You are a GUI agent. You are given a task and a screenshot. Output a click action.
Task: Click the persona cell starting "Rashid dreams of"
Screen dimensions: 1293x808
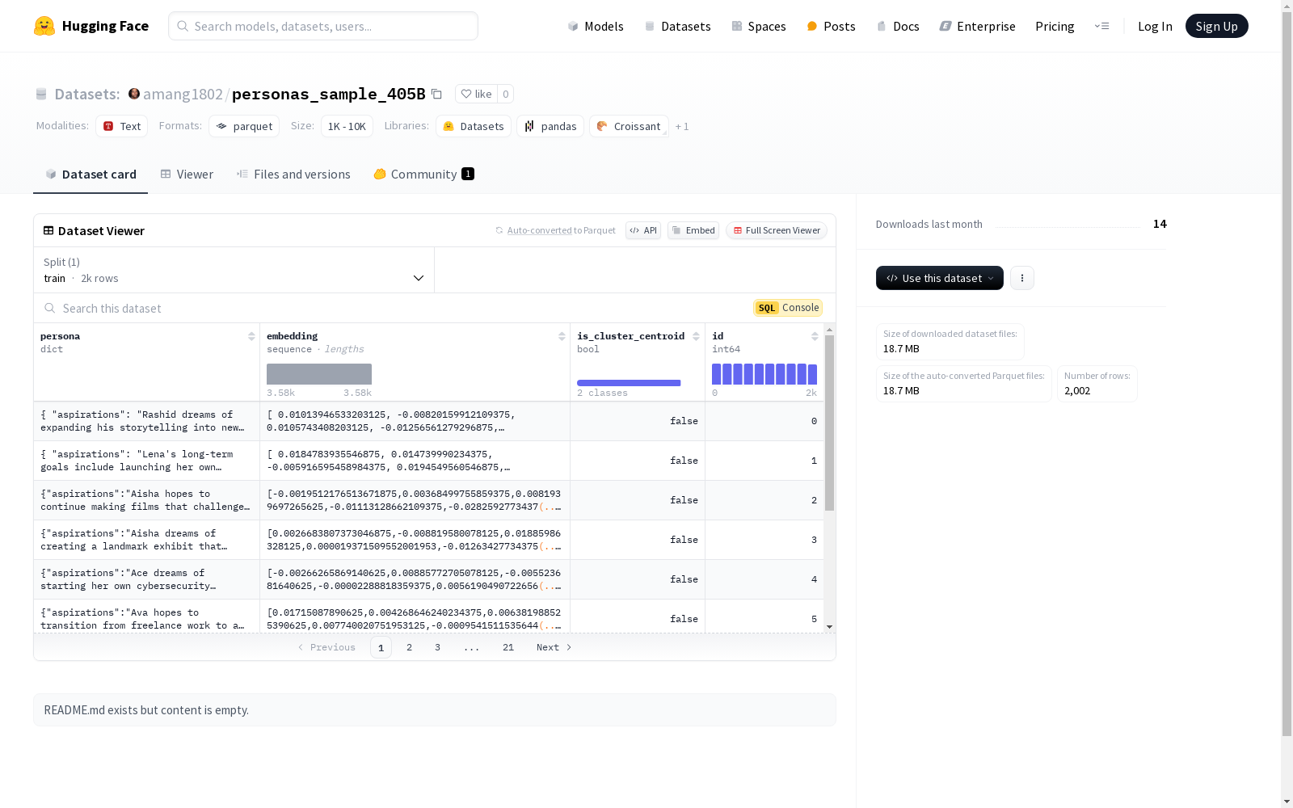tap(146, 421)
